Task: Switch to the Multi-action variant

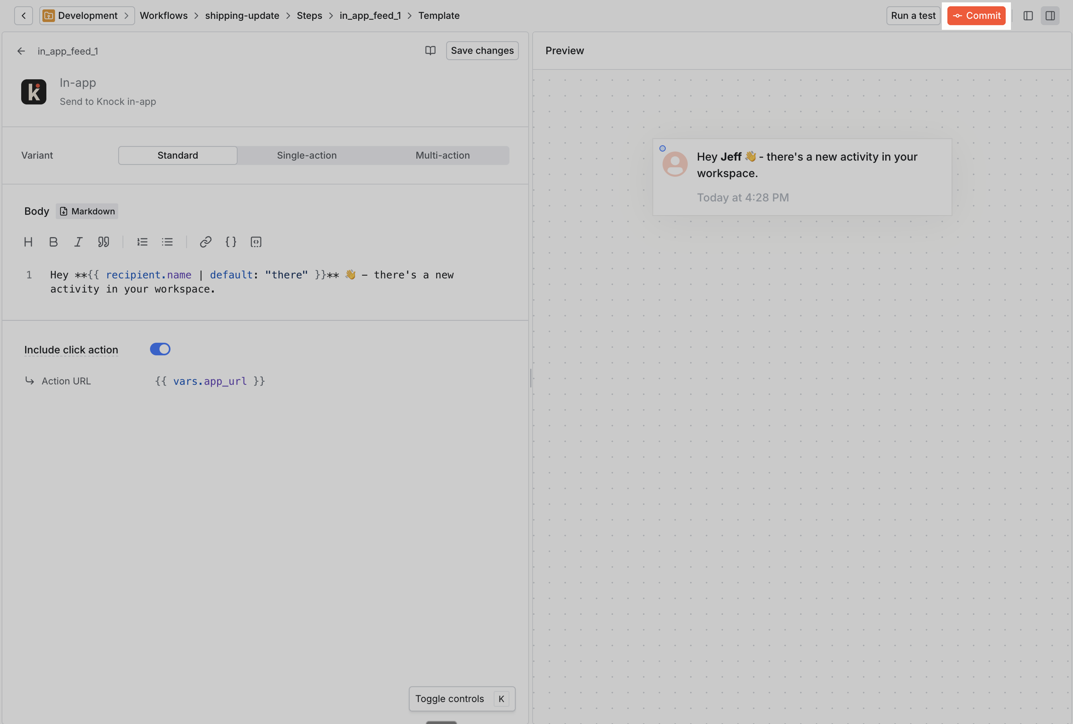Action: point(442,155)
